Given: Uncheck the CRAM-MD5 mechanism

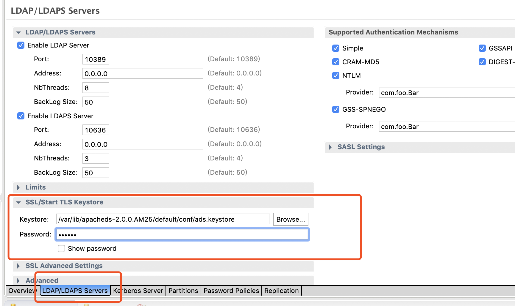Looking at the screenshot, I should pos(335,62).
